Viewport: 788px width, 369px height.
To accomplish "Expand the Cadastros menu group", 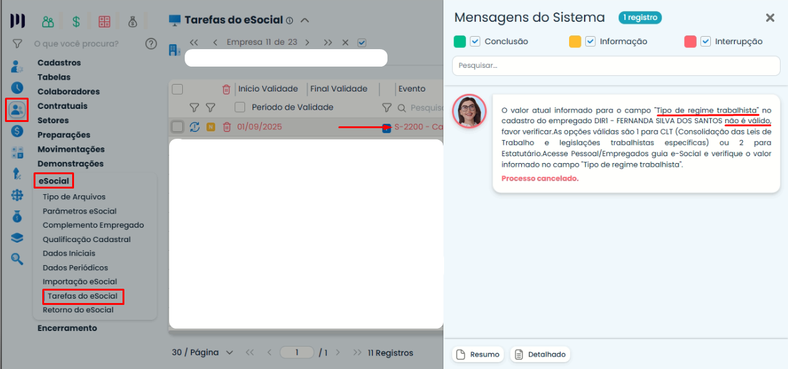I will point(59,63).
